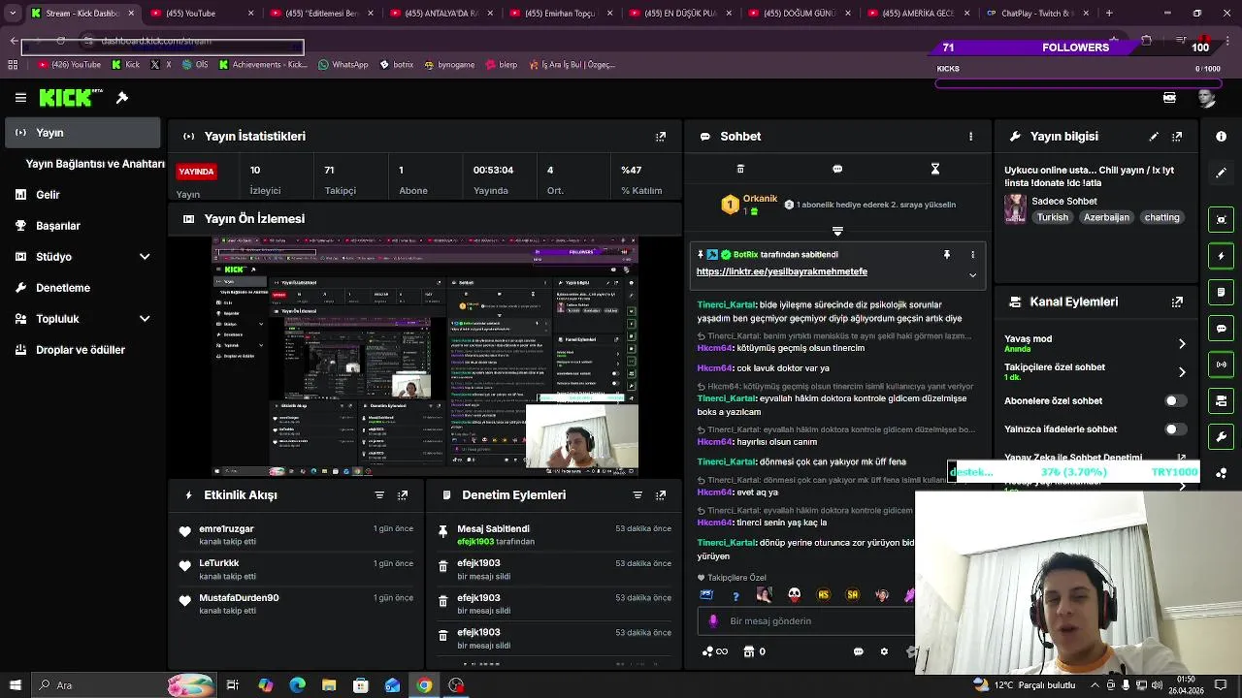The image size is (1242, 698).
Task: Open the linktr.ee/yesilbayrakmehmetefe pinned link
Action: click(781, 272)
